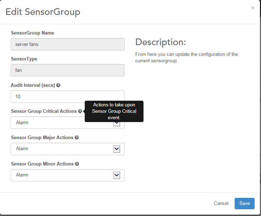This screenshot has height=216, width=261.
Task: Click the Minor Actions help icon
Action: (x=77, y=164)
